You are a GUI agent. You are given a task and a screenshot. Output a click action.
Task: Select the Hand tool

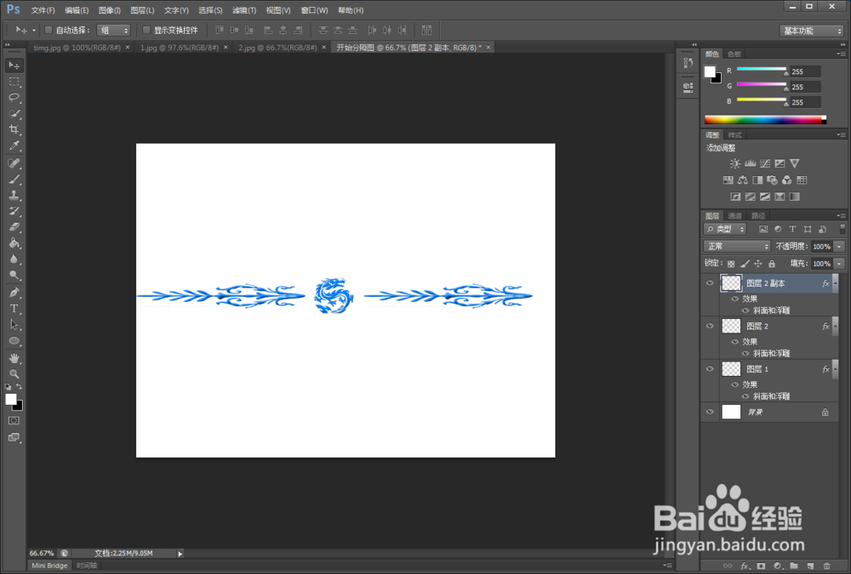pos(14,358)
